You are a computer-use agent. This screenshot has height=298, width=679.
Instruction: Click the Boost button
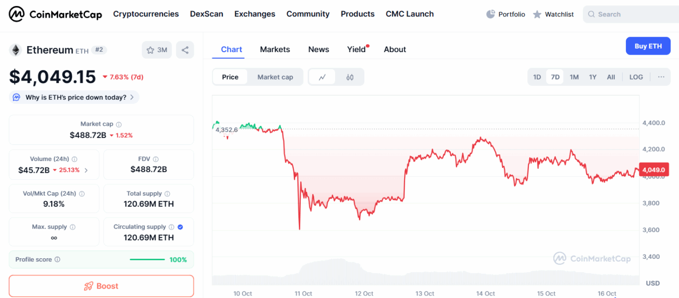coord(101,286)
